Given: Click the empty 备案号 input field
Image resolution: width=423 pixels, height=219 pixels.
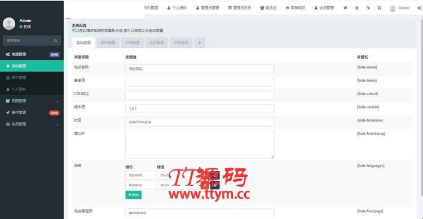Looking at the screenshot, I should (x=200, y=82).
